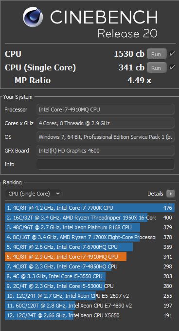Viewport: 179px width, 331px height.
Task: Click the Details label in Ranking
Action: tap(155, 194)
